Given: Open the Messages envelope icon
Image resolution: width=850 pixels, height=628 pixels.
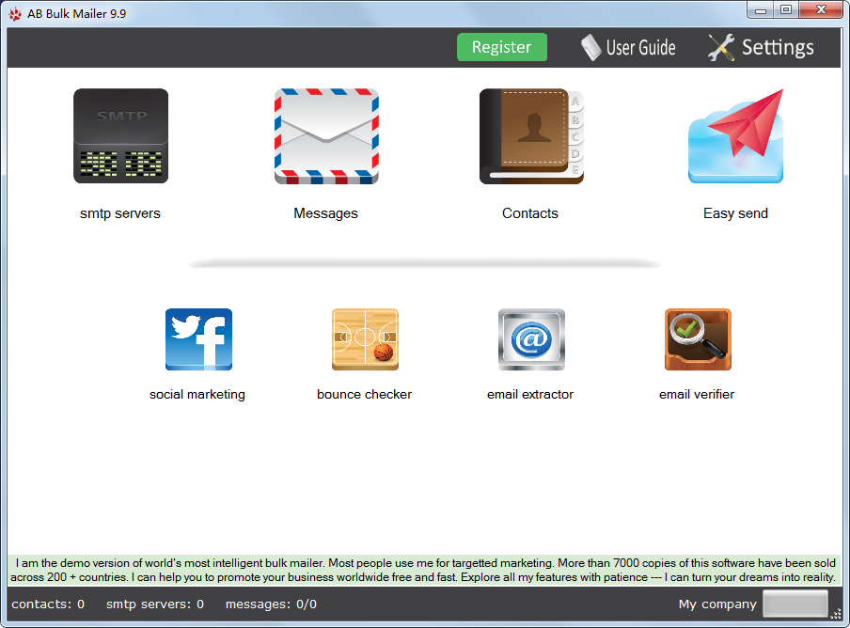Looking at the screenshot, I should tap(326, 136).
